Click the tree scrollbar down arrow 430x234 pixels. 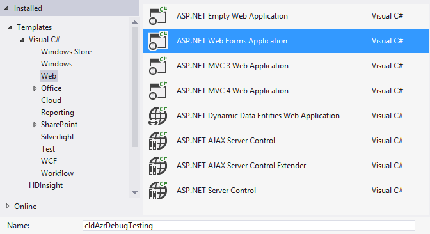coord(134,192)
